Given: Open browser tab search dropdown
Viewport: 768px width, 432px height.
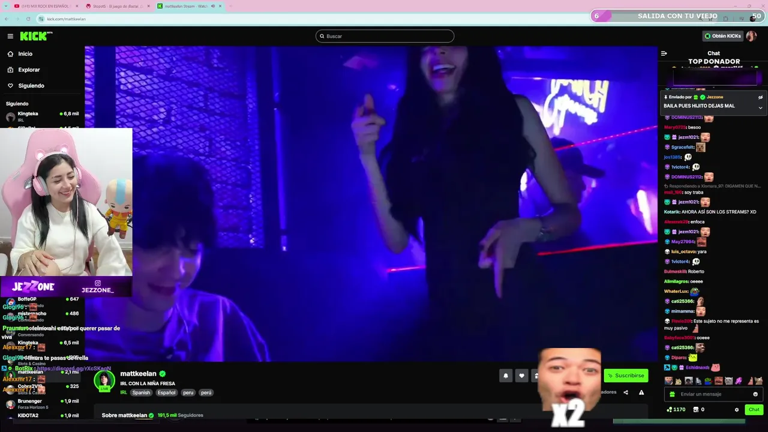Looking at the screenshot, I should (5, 6).
